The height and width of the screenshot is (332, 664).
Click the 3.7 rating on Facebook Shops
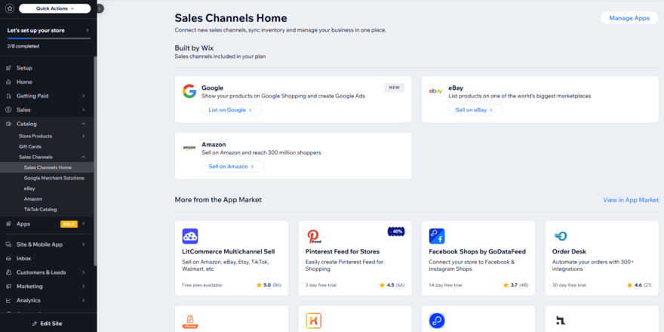tap(515, 285)
